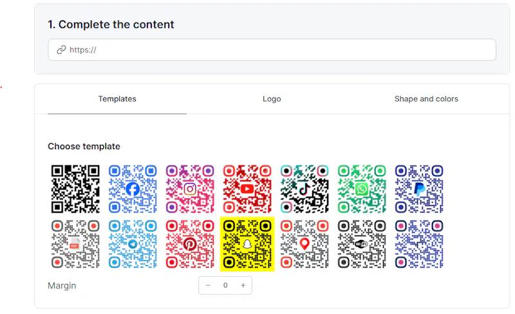
Task: Pick the location pin QR template
Action: [x=304, y=244]
